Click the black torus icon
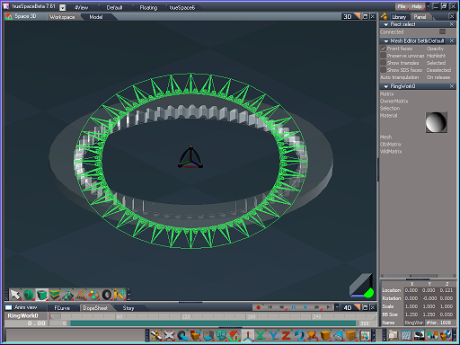Image resolution: width=460 pixels, height=345 pixels. point(107,295)
